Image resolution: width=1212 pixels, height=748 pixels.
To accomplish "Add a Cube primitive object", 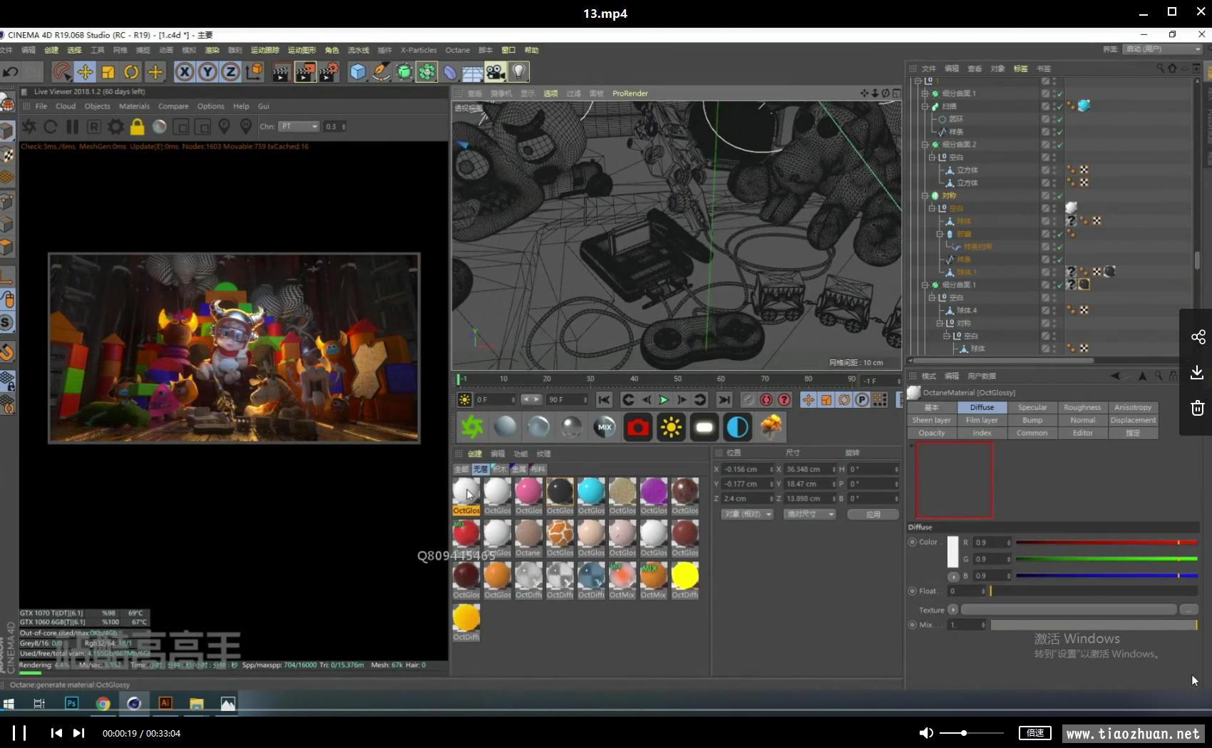I will click(358, 71).
